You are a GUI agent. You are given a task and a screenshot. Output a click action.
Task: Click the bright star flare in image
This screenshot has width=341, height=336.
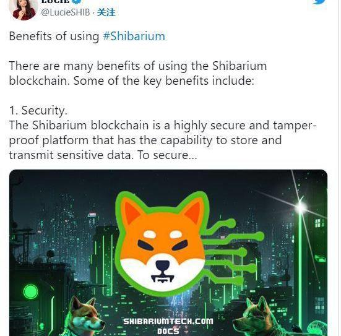[x=301, y=205]
